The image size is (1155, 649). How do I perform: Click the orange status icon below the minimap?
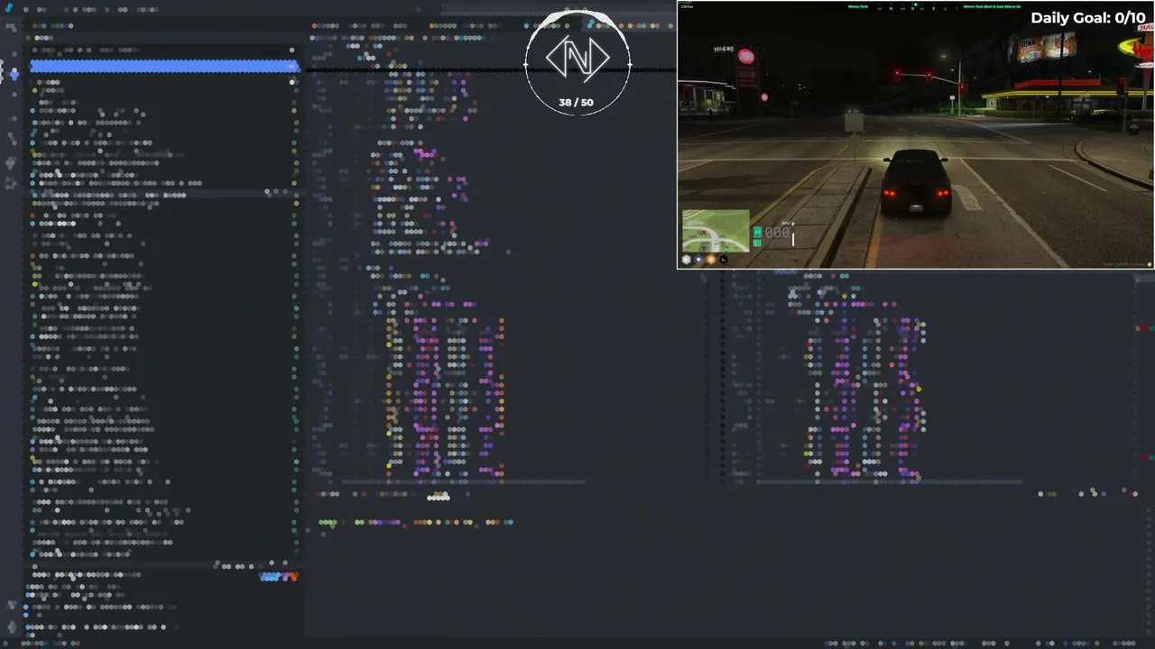point(710,260)
